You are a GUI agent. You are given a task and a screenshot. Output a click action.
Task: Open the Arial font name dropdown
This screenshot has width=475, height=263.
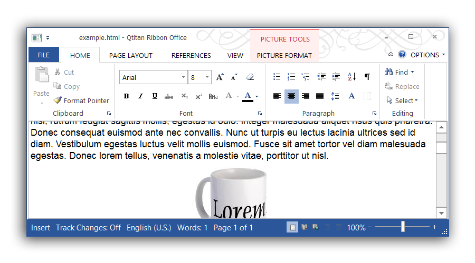(183, 77)
